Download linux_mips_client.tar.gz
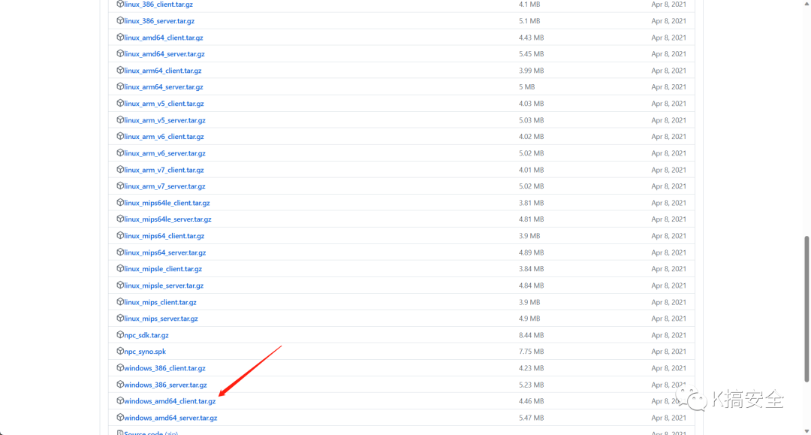 tap(161, 303)
